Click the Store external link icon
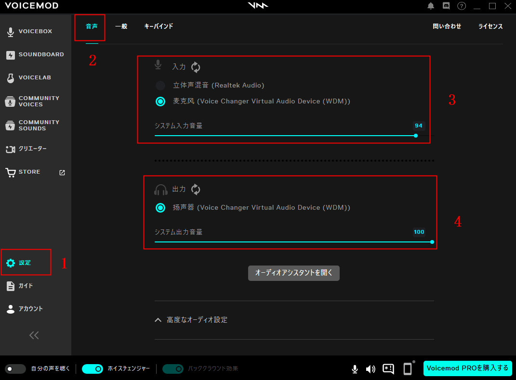 click(62, 172)
